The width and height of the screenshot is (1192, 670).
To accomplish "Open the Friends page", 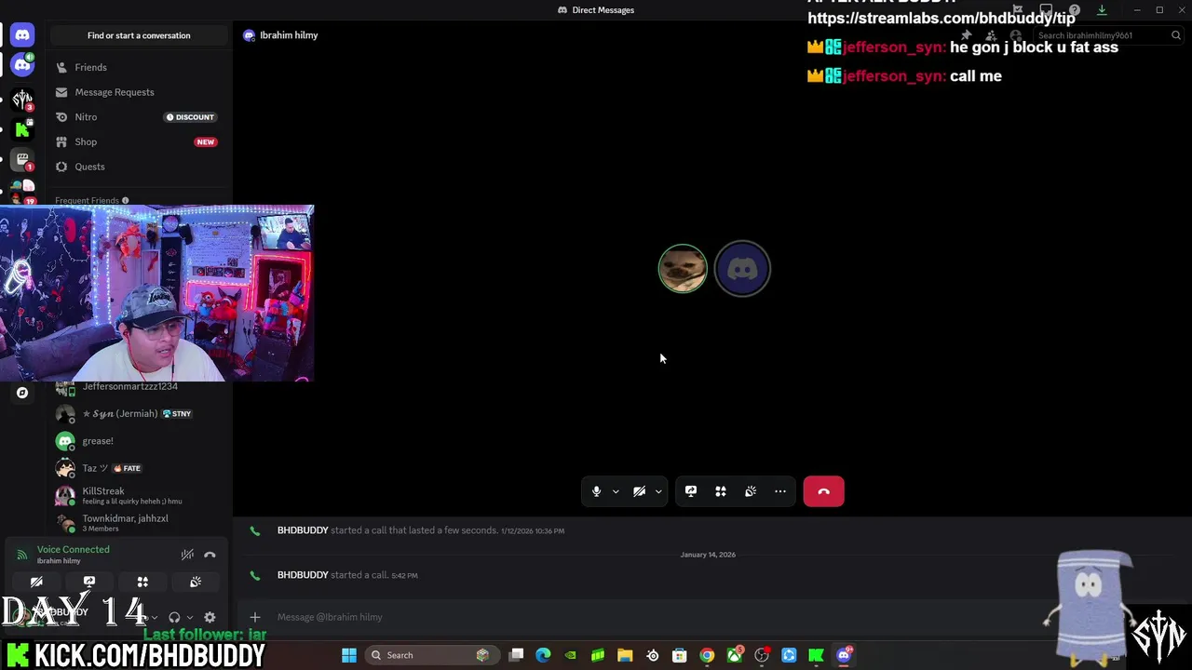I will (x=139, y=67).
